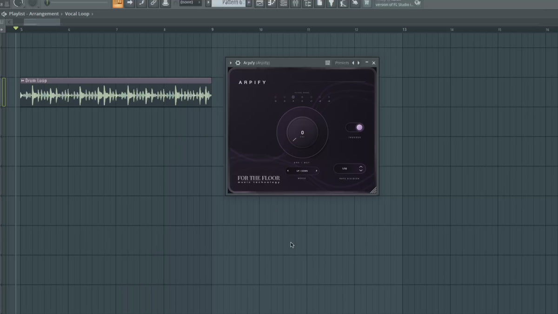The width and height of the screenshot is (558, 314).
Task: Switch to next arpeggio mode
Action: pos(317,171)
